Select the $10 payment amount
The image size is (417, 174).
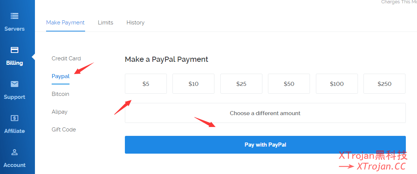point(193,84)
